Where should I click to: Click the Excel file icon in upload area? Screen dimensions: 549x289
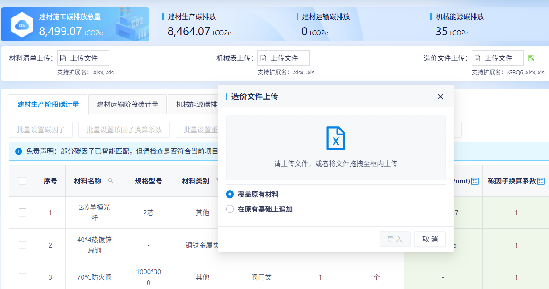point(335,138)
